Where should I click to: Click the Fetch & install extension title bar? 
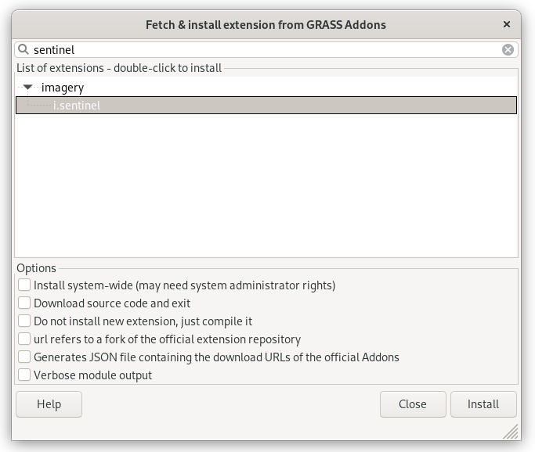(266, 24)
